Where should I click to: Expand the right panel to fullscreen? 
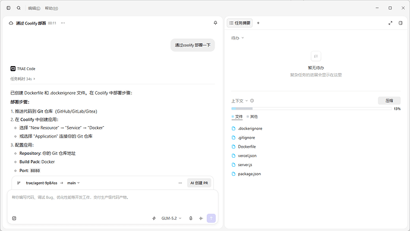click(390, 23)
